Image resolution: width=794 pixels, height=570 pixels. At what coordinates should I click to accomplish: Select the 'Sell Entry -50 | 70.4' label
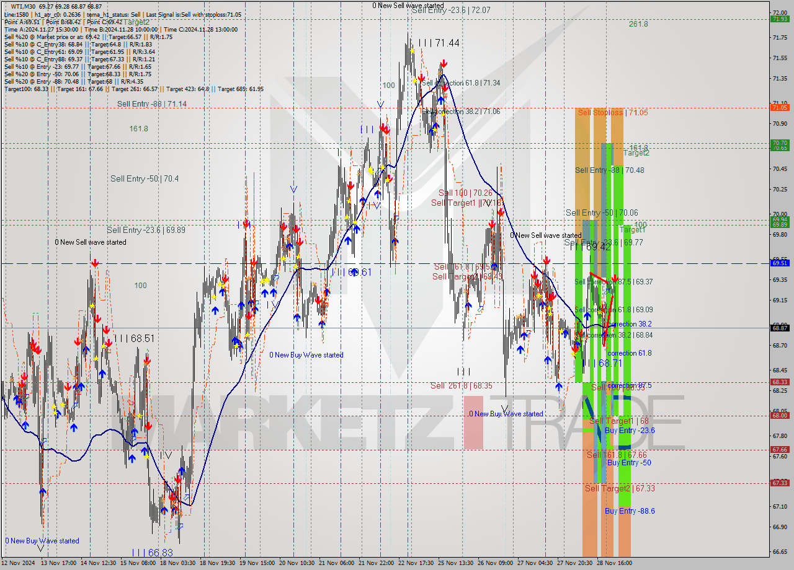(x=145, y=179)
